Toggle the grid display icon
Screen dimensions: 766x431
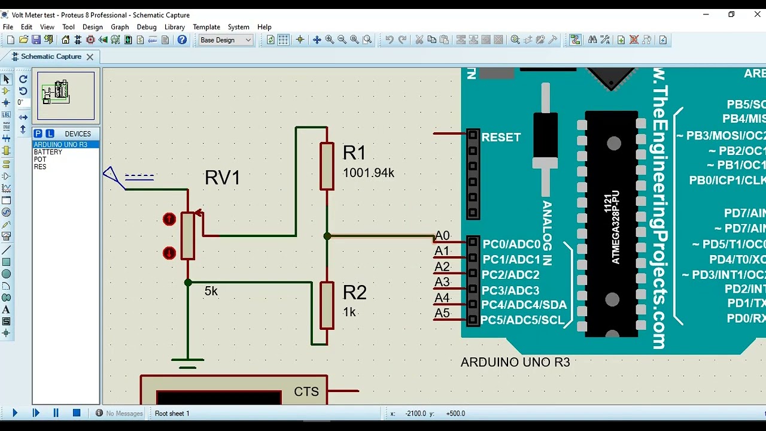pos(283,40)
